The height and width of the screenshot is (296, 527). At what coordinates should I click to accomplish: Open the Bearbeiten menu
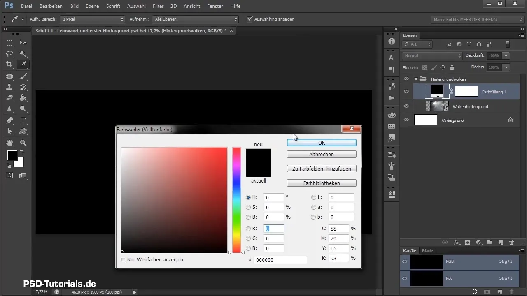(x=51, y=6)
